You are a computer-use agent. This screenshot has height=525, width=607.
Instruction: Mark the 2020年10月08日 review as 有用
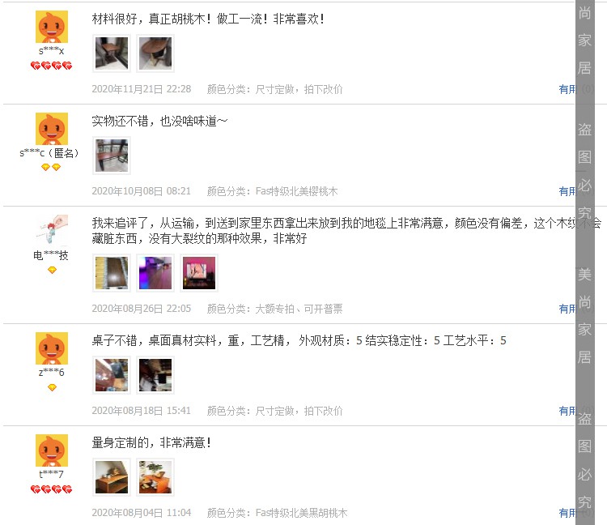[x=567, y=191]
